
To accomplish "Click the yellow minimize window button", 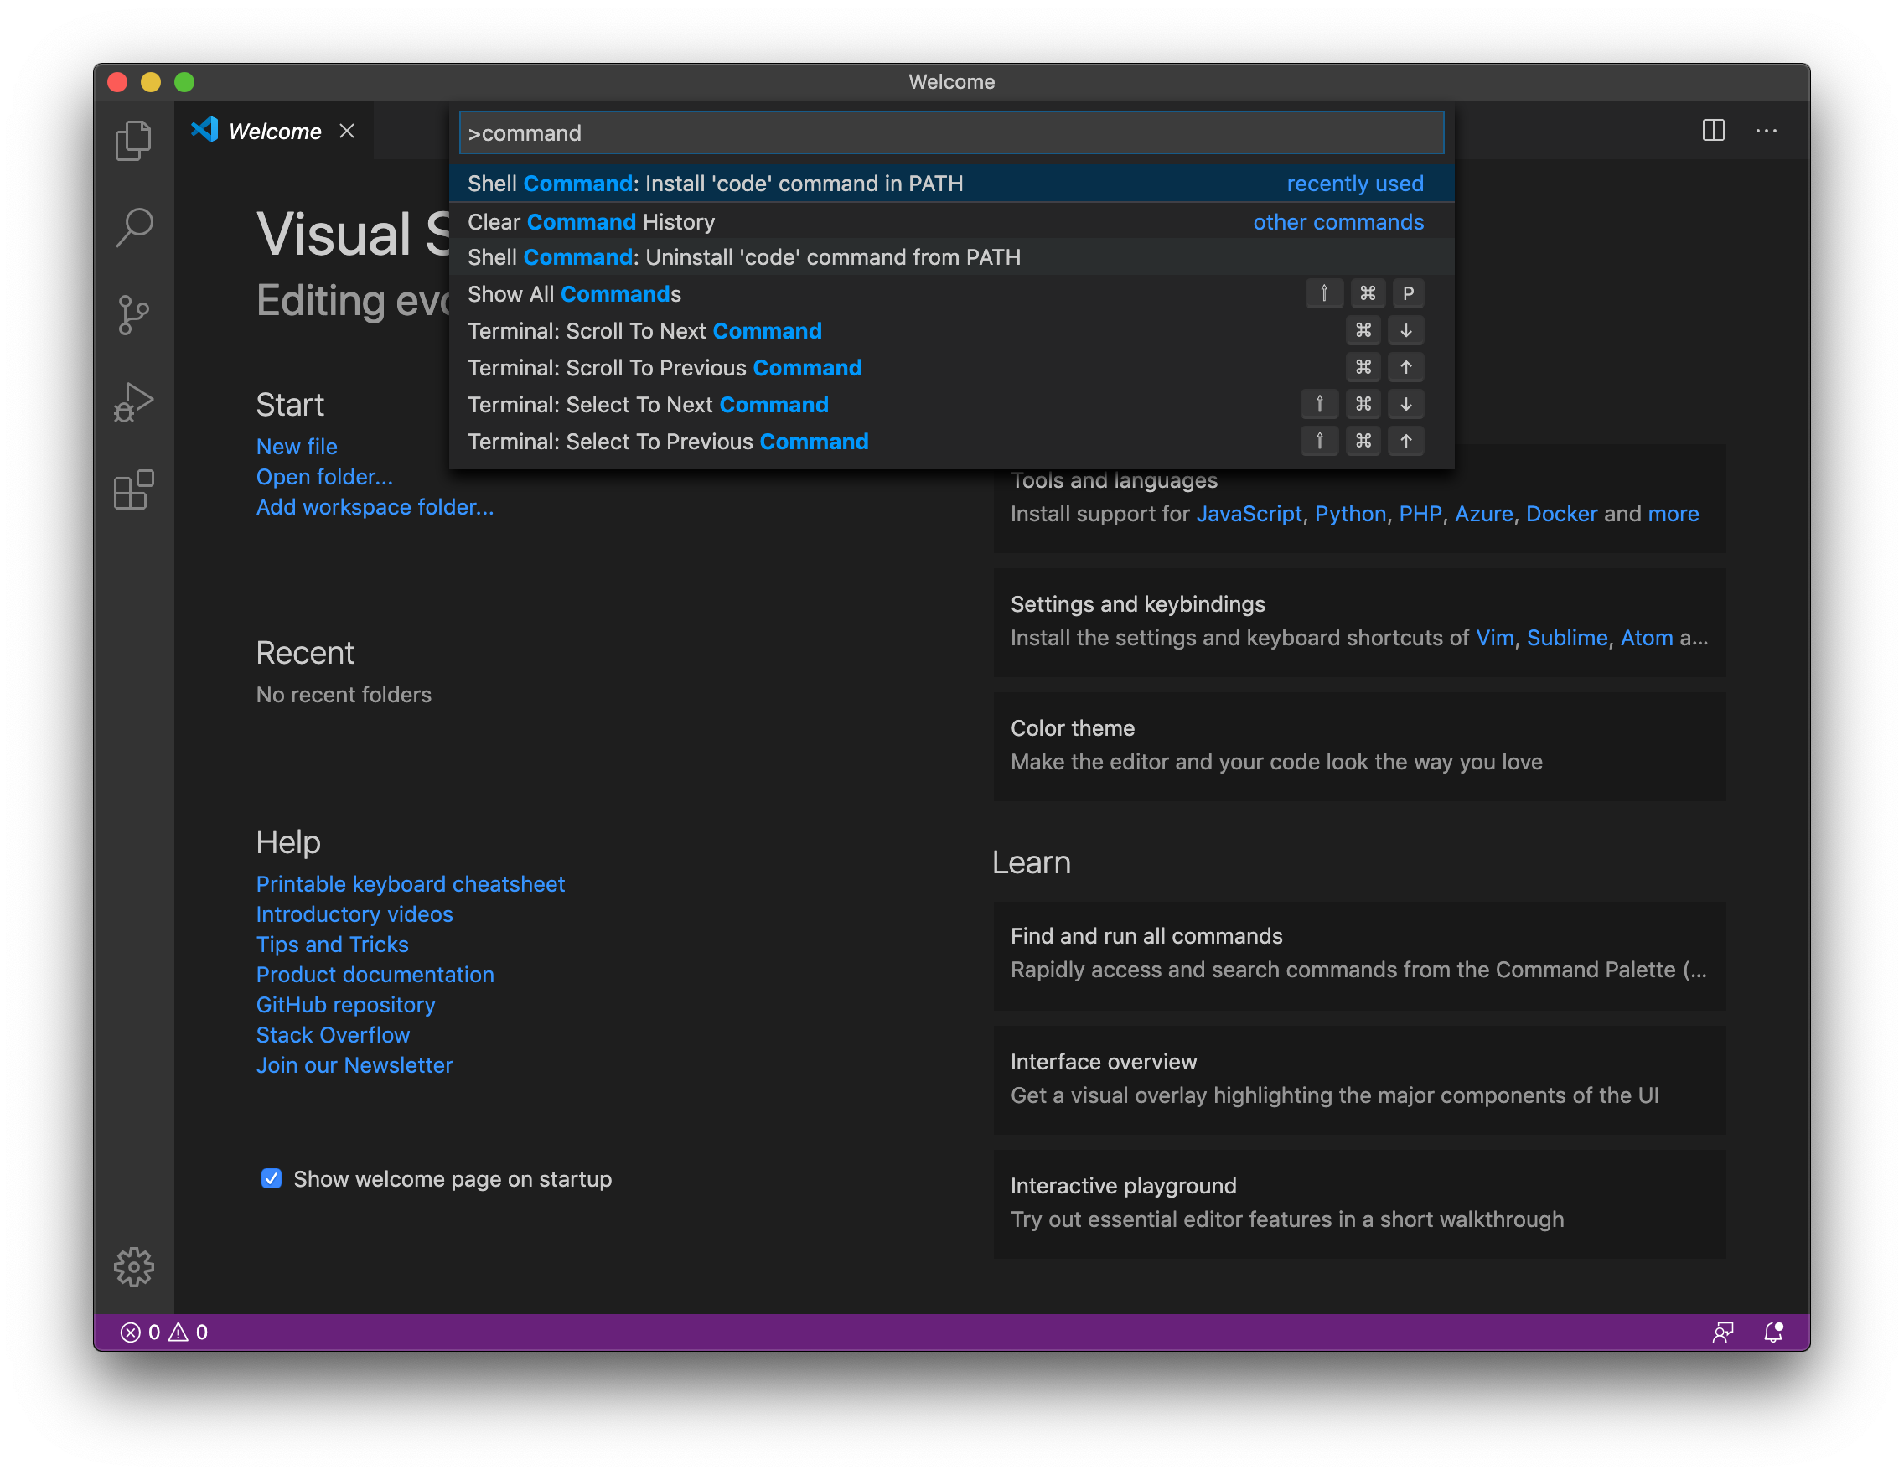I will tap(151, 82).
